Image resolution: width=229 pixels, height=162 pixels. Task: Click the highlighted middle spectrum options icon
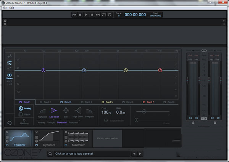click(10, 63)
